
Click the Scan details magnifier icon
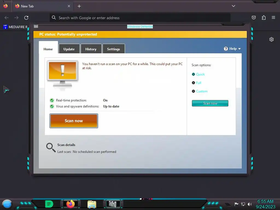click(x=51, y=147)
